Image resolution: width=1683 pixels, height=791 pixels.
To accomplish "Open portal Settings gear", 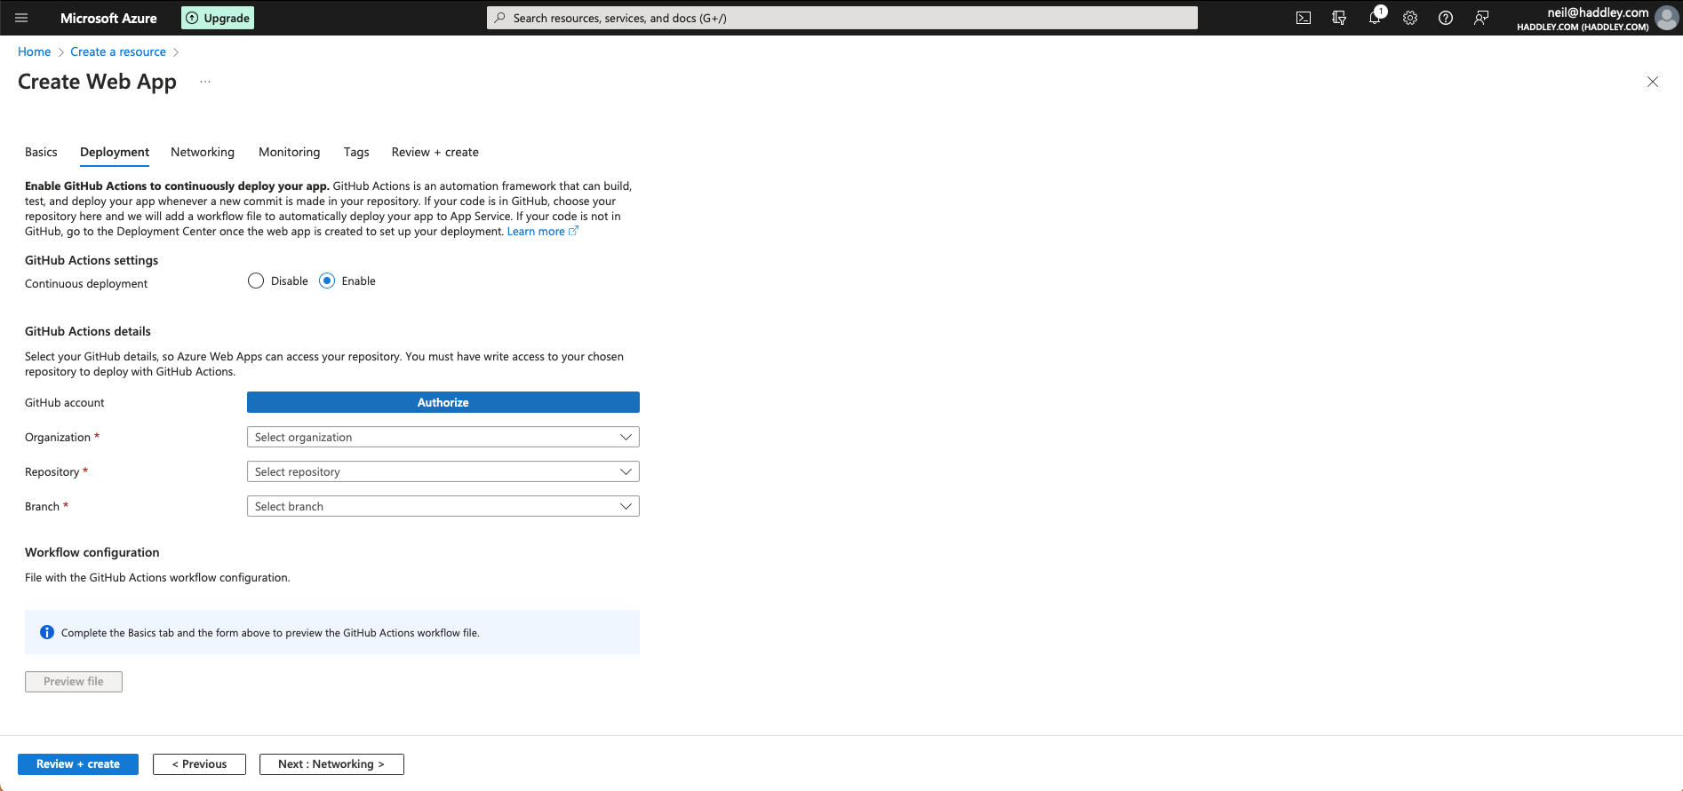I will pyautogui.click(x=1410, y=18).
